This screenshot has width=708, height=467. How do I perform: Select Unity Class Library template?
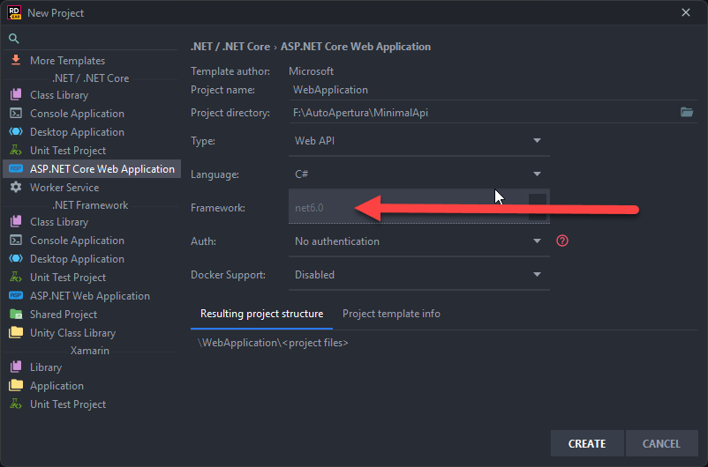pyautogui.click(x=92, y=333)
